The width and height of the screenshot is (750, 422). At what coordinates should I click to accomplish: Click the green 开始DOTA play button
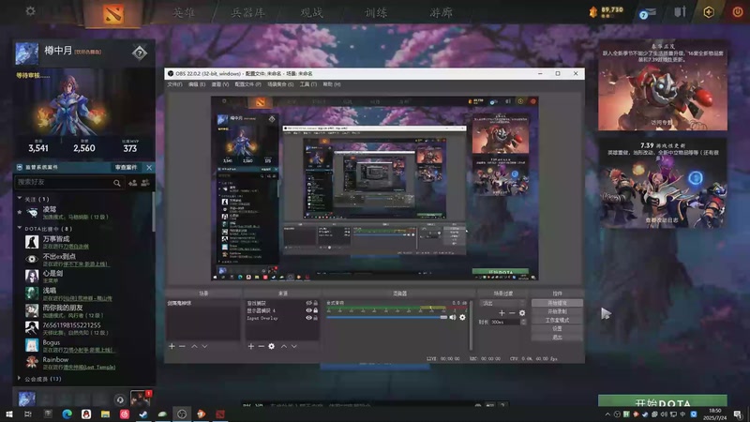click(663, 402)
